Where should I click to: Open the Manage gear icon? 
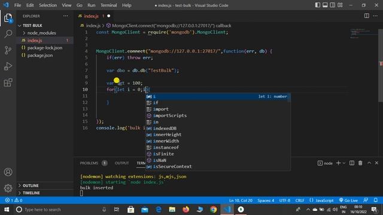pos(8,188)
